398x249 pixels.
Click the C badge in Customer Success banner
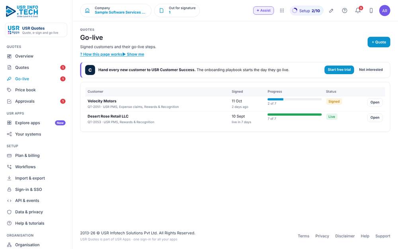tap(90, 70)
